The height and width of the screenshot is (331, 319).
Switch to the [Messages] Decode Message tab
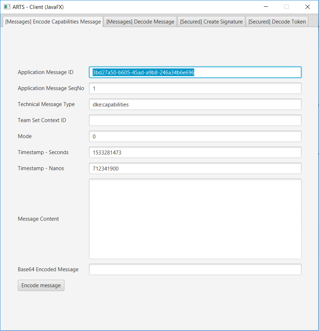[x=140, y=21]
